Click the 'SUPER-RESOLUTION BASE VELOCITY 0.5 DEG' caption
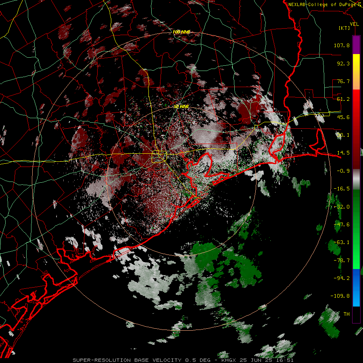The height and width of the screenshot is (363, 363). pos(142,360)
